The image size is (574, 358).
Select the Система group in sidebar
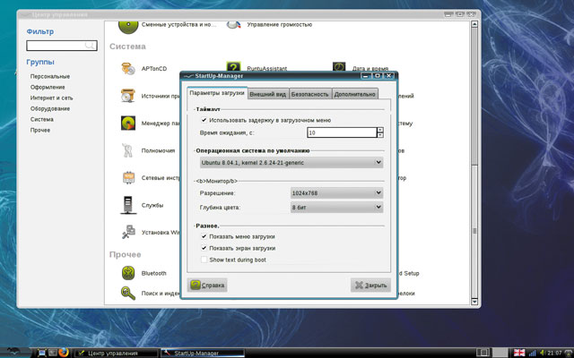(x=42, y=119)
